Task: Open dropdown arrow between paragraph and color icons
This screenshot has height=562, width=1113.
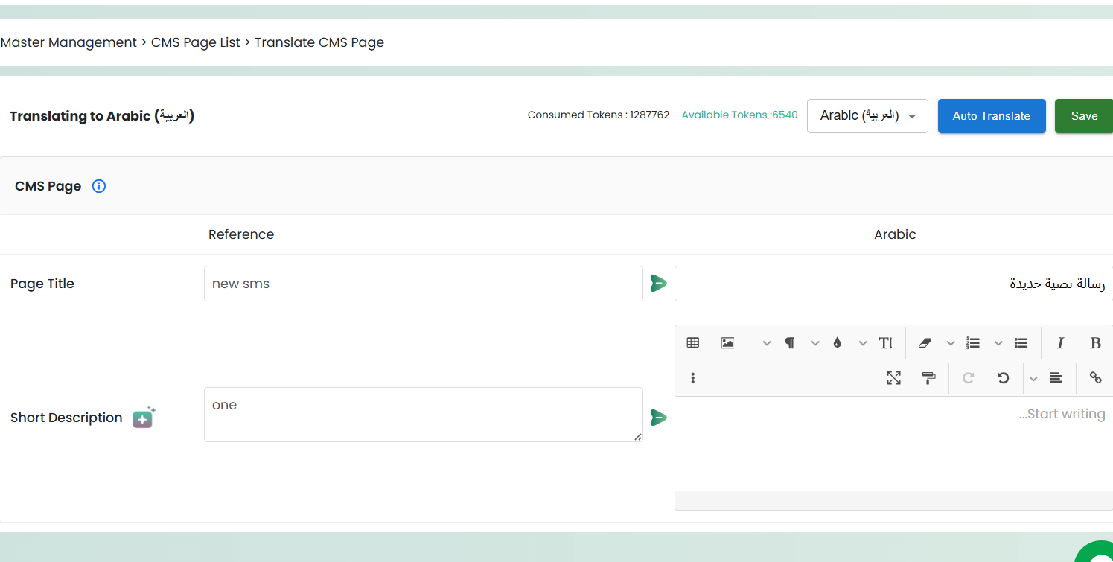Action: (815, 343)
